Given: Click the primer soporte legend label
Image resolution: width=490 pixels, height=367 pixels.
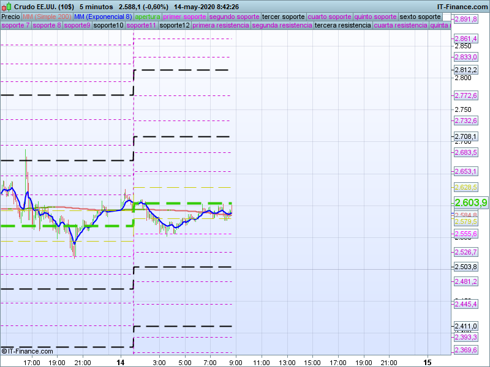Looking at the screenshot, I should point(185,17).
